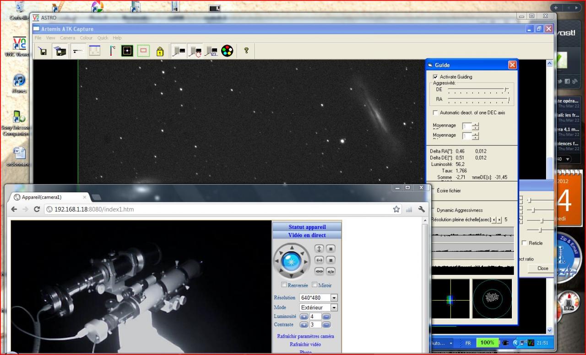The image size is (586, 355).
Task: Tick the Renversée checkbox
Action: pyautogui.click(x=284, y=285)
